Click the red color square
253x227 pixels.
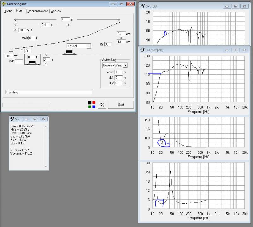click(94, 102)
